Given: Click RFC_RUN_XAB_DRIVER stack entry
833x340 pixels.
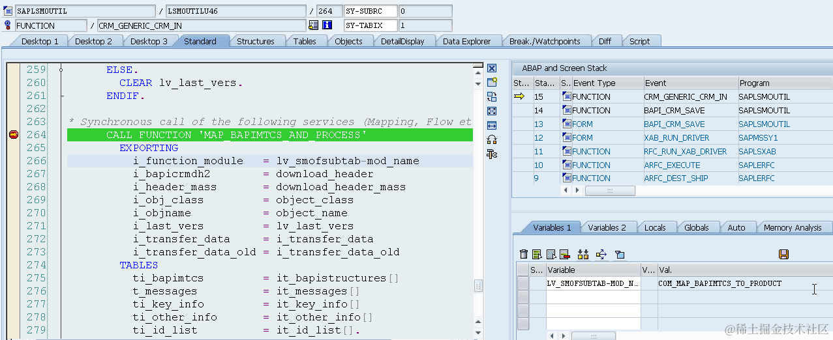Looking at the screenshot, I should (685, 152).
